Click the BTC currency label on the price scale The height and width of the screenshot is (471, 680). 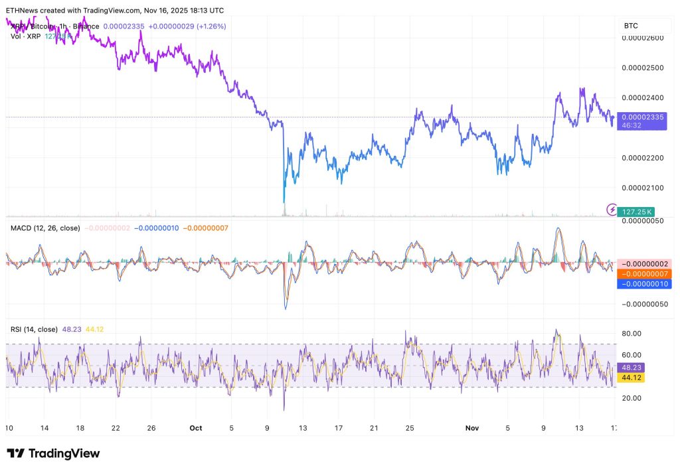click(x=630, y=26)
